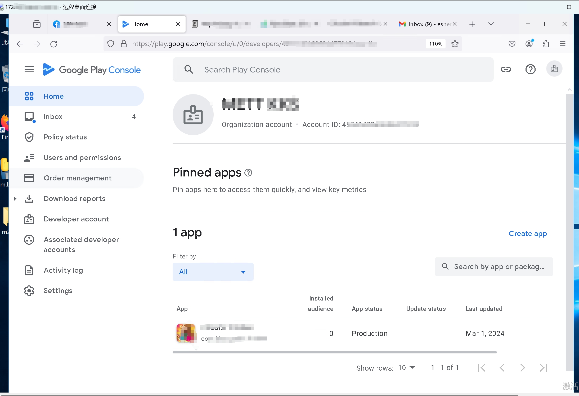Open Policy status in the sidebar
Viewport: 579px width, 396px height.
tap(65, 137)
